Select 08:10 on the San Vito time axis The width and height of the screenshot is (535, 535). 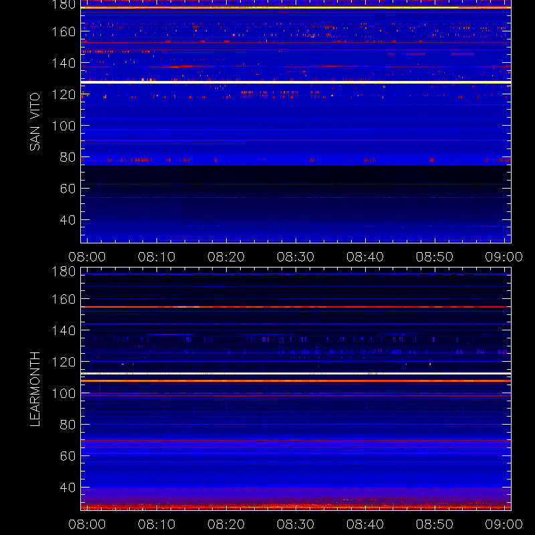156,257
